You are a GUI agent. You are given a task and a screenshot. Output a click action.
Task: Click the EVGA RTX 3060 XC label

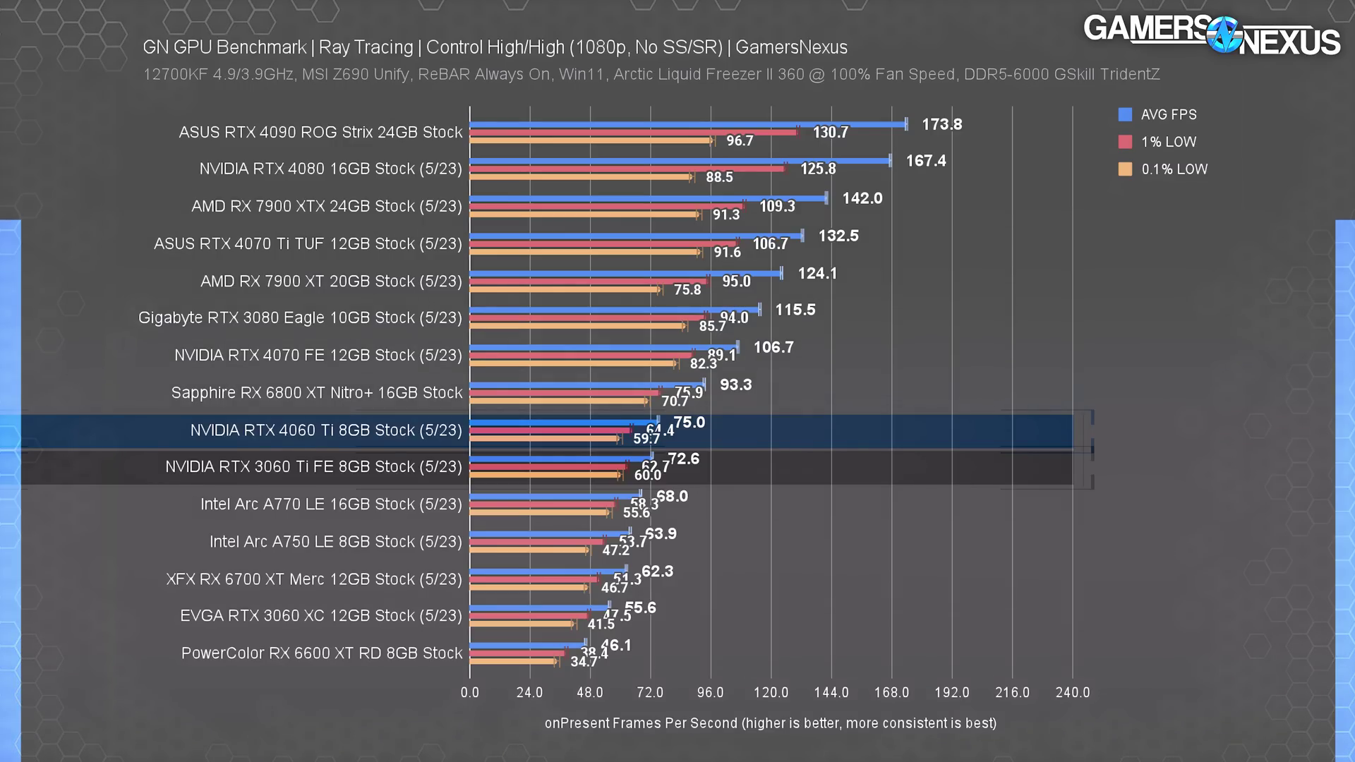click(x=320, y=616)
